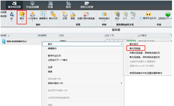
Task: Expand the 一次性备份 dropdown arrow
Action: click(x=32, y=21)
